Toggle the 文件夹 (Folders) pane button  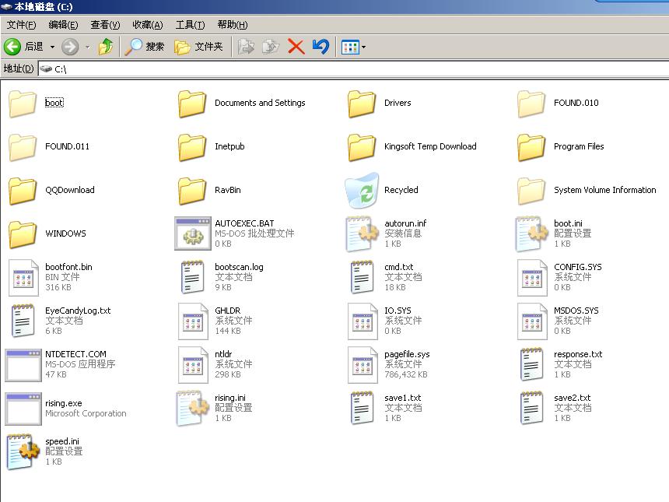pyautogui.click(x=199, y=47)
